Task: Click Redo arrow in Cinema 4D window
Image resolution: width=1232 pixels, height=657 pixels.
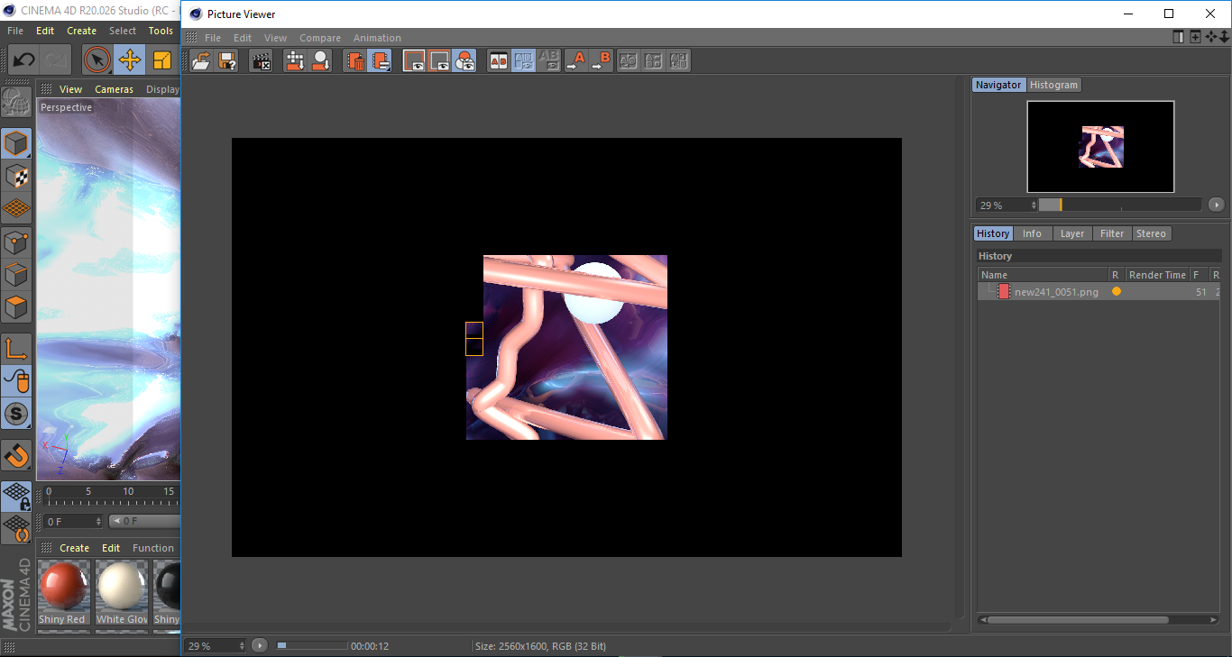Action: coord(56,60)
